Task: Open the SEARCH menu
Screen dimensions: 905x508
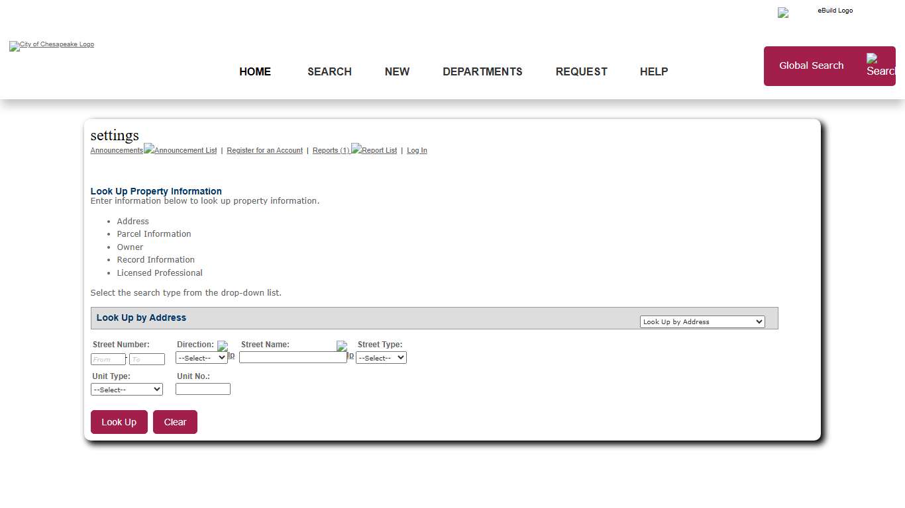Action: [x=329, y=71]
